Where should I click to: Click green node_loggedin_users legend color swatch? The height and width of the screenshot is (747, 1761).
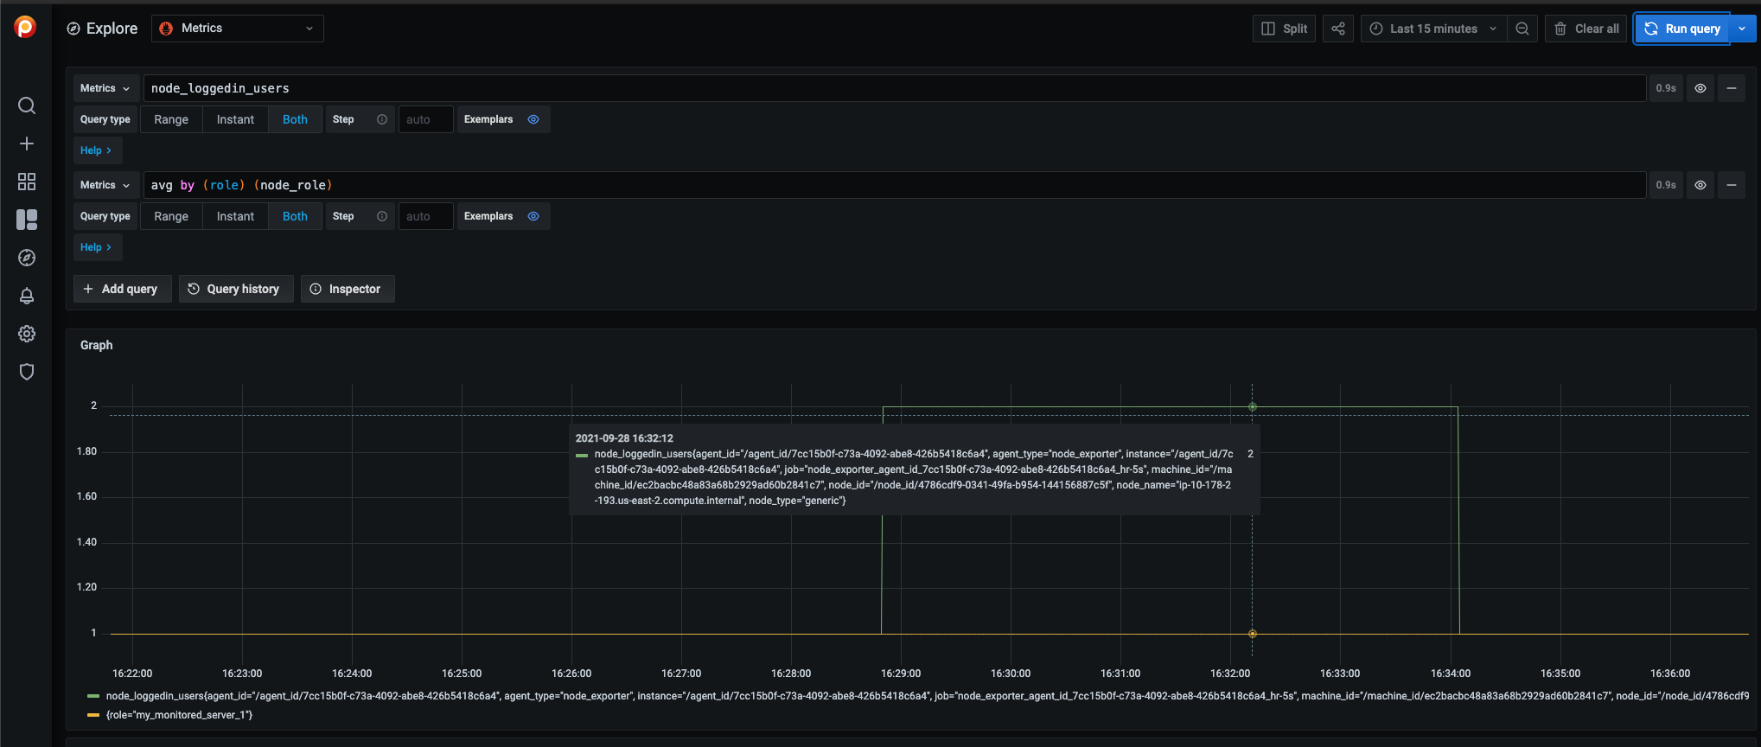pyautogui.click(x=93, y=696)
